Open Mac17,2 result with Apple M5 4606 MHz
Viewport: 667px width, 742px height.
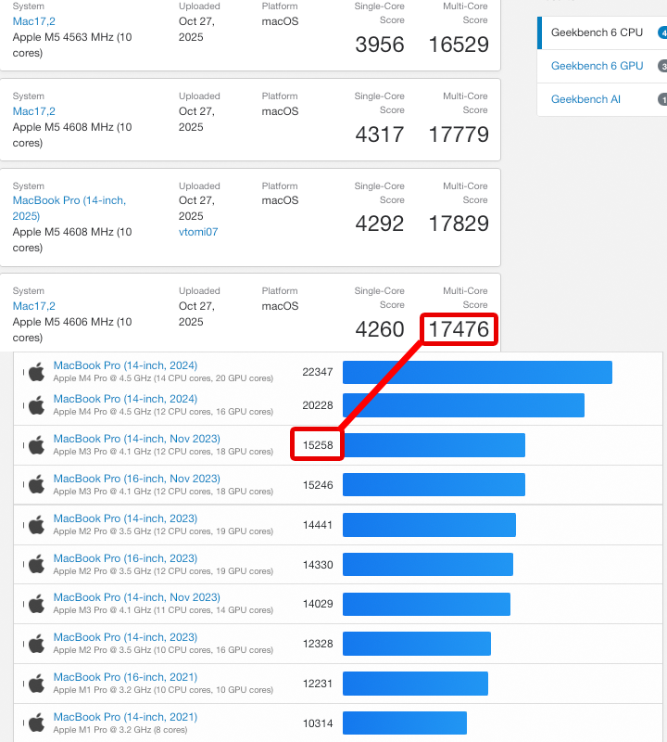click(34, 305)
